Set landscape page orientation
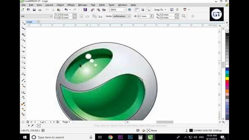This screenshot has height=140, width=249. 87,16
